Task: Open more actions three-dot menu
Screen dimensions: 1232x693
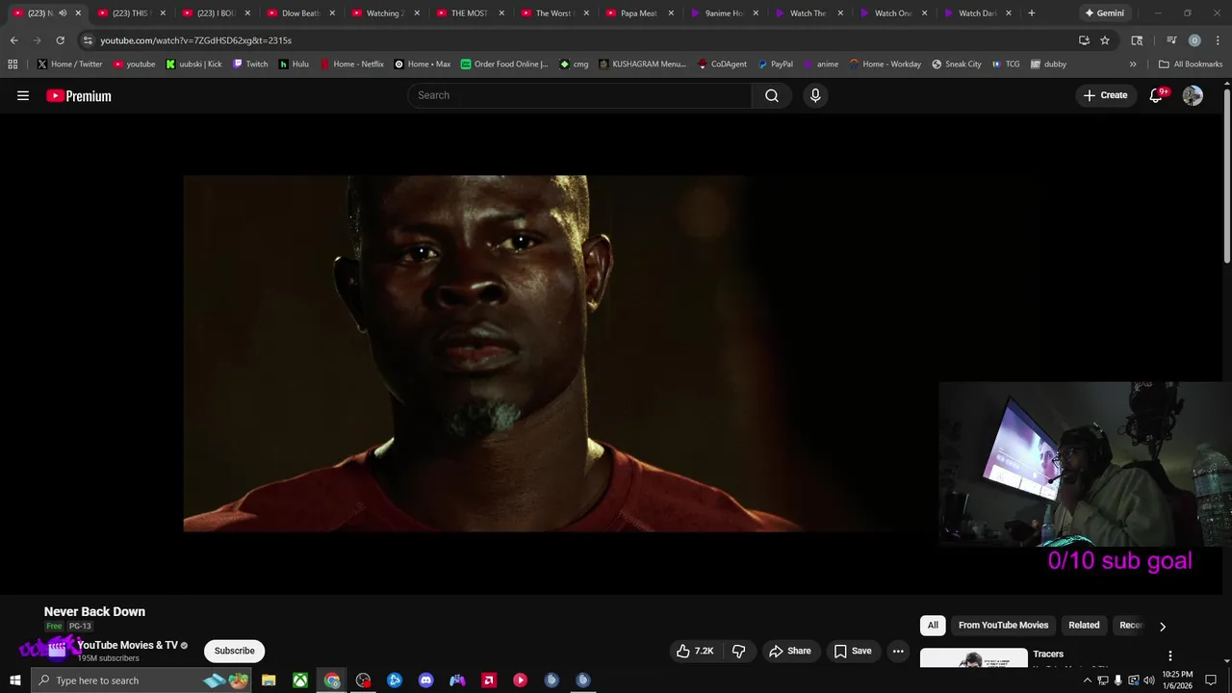Action: pyautogui.click(x=898, y=651)
